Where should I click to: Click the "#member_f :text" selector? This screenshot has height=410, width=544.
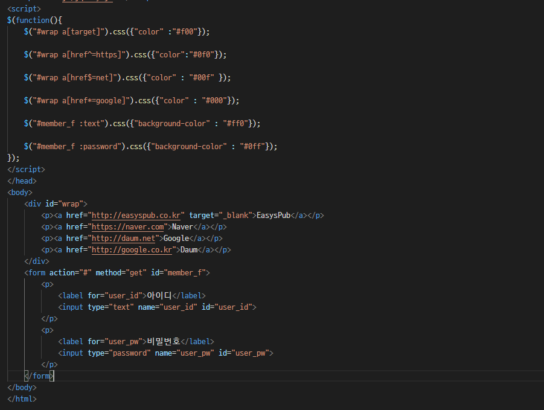pos(68,124)
